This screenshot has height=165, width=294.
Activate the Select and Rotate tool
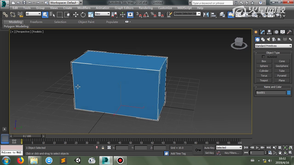[83, 14]
